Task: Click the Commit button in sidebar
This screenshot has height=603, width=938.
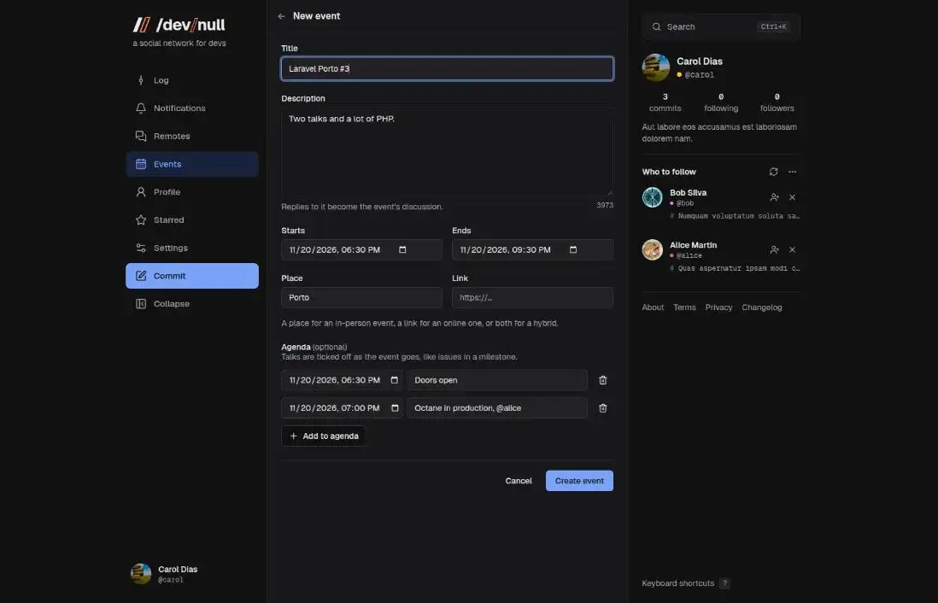Action: click(x=192, y=276)
